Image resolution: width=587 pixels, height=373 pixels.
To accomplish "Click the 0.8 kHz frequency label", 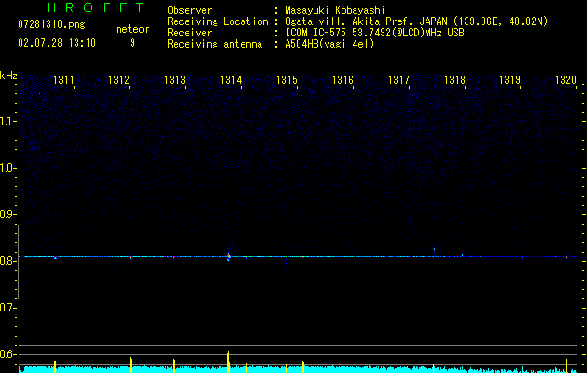I will point(7,261).
